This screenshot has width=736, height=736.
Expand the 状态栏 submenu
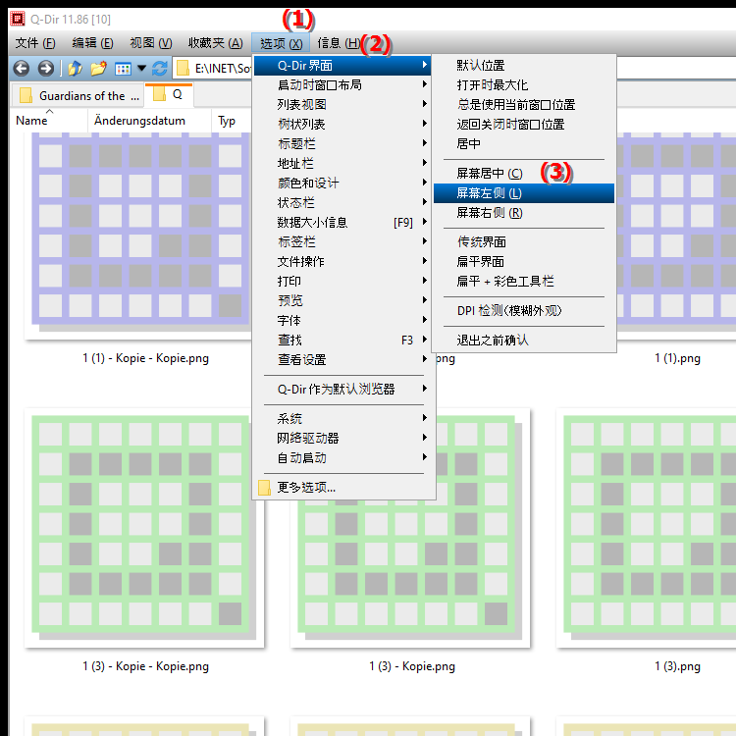[x=342, y=203]
